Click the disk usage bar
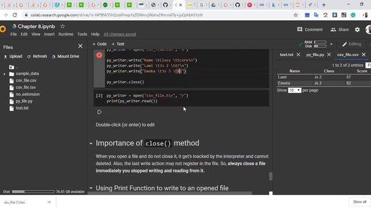The height and width of the screenshot is (209, 371). click(x=33, y=192)
